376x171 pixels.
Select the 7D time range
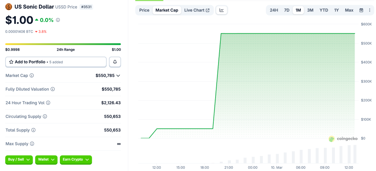(287, 10)
